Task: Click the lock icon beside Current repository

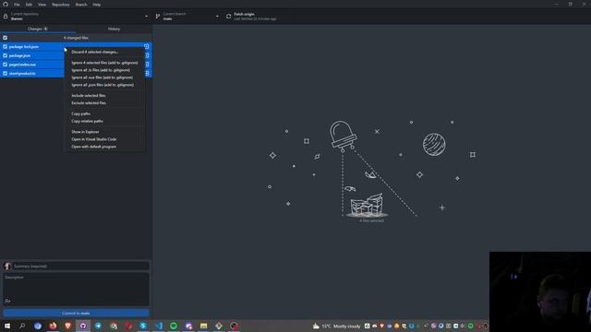Action: point(6,17)
